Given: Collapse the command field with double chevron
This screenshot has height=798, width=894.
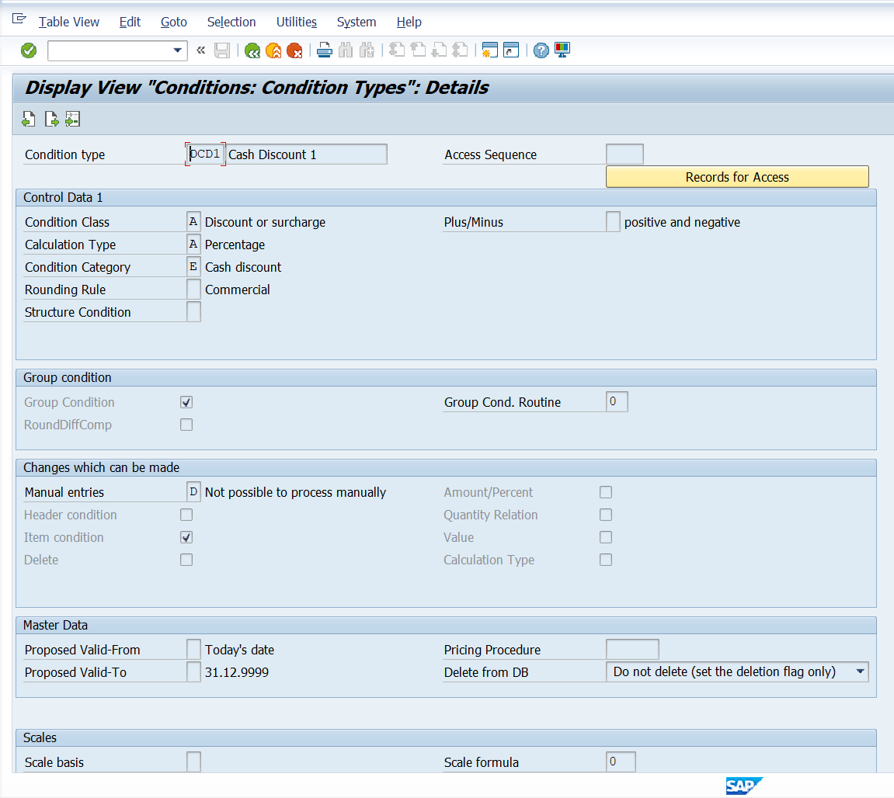Looking at the screenshot, I should point(200,50).
